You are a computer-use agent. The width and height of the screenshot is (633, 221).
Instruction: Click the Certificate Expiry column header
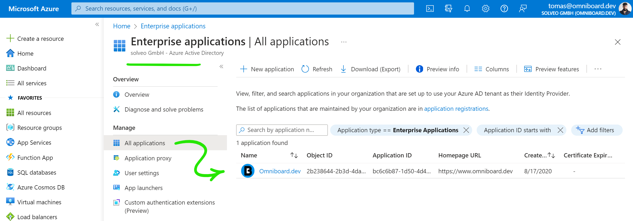588,155
